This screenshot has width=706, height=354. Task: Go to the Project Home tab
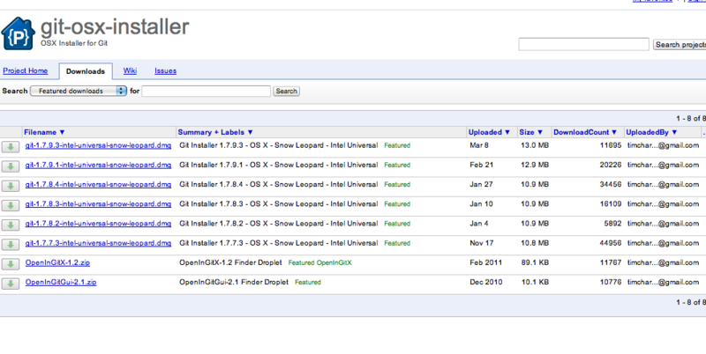pyautogui.click(x=26, y=71)
